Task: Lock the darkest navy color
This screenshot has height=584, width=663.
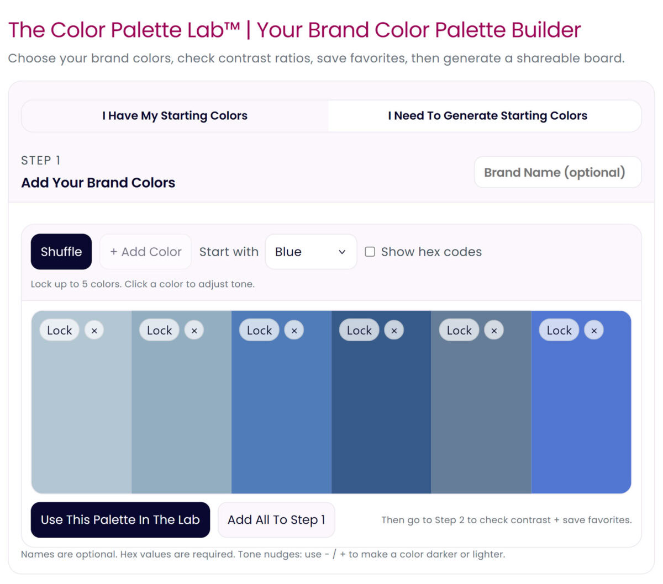Action: point(359,330)
